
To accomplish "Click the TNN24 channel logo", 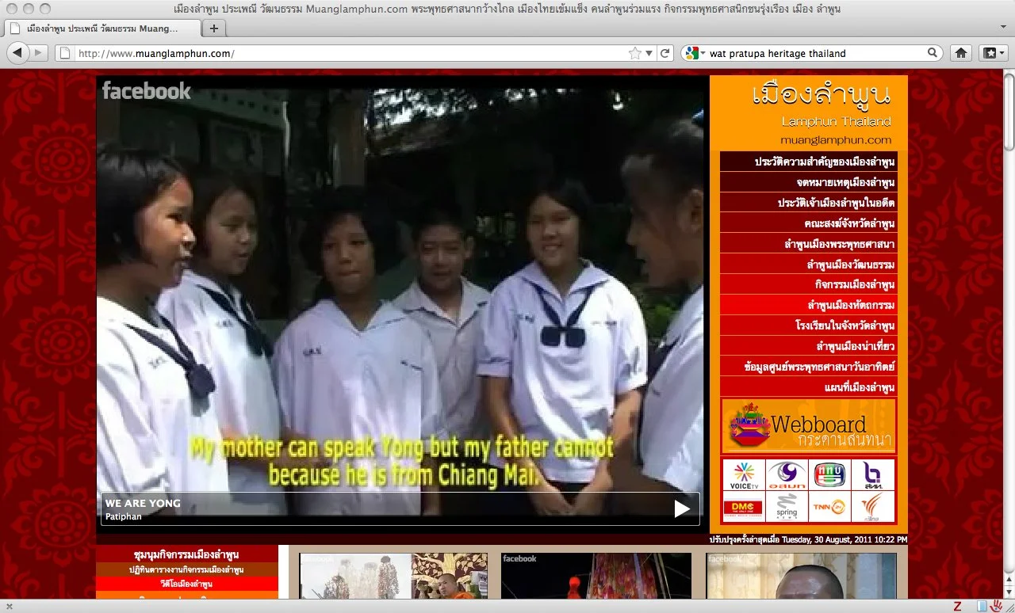I will 829,506.
